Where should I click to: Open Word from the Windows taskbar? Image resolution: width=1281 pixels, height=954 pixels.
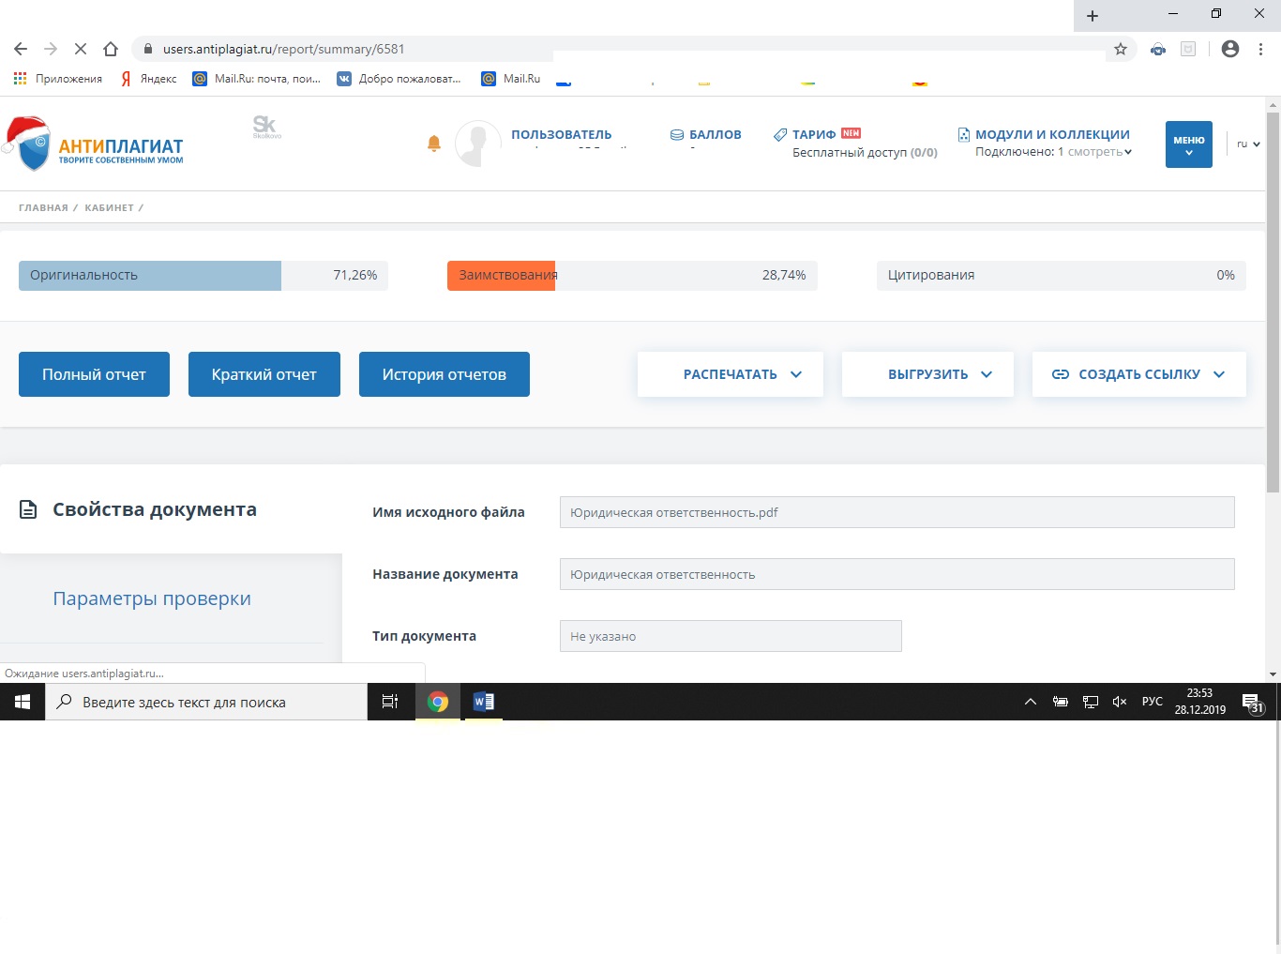(x=483, y=702)
